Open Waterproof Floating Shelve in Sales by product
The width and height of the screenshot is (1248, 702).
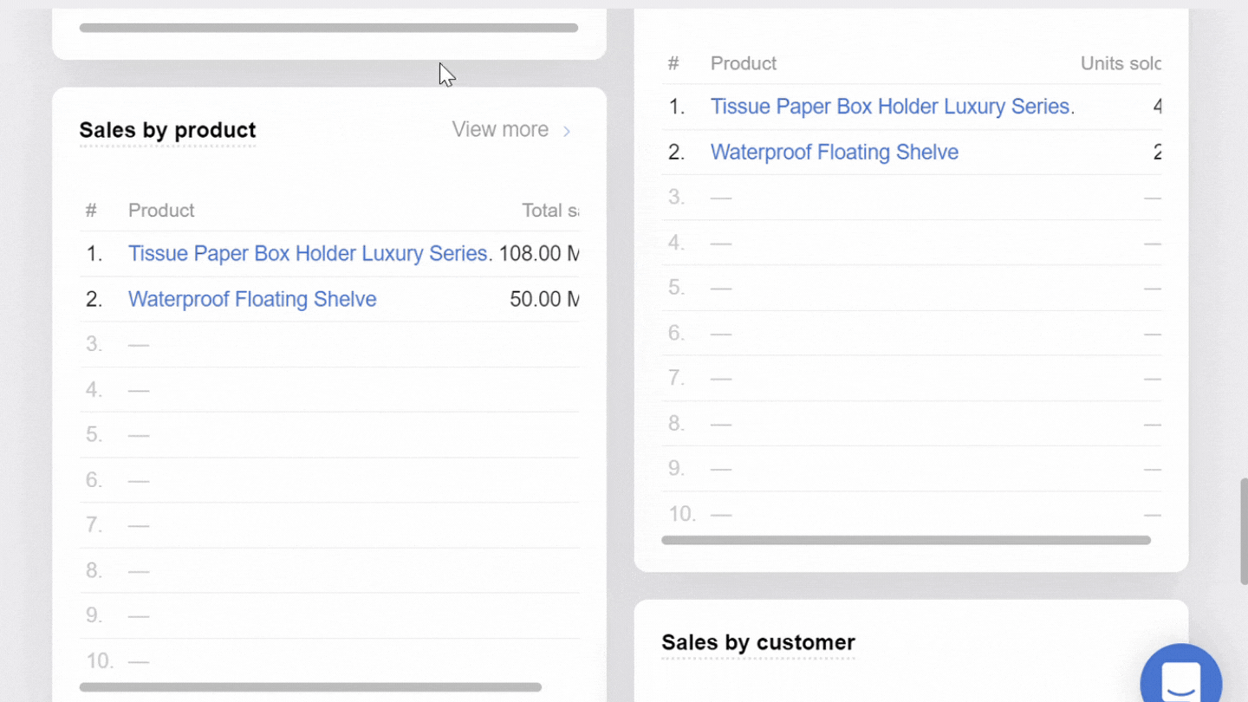pyautogui.click(x=252, y=299)
